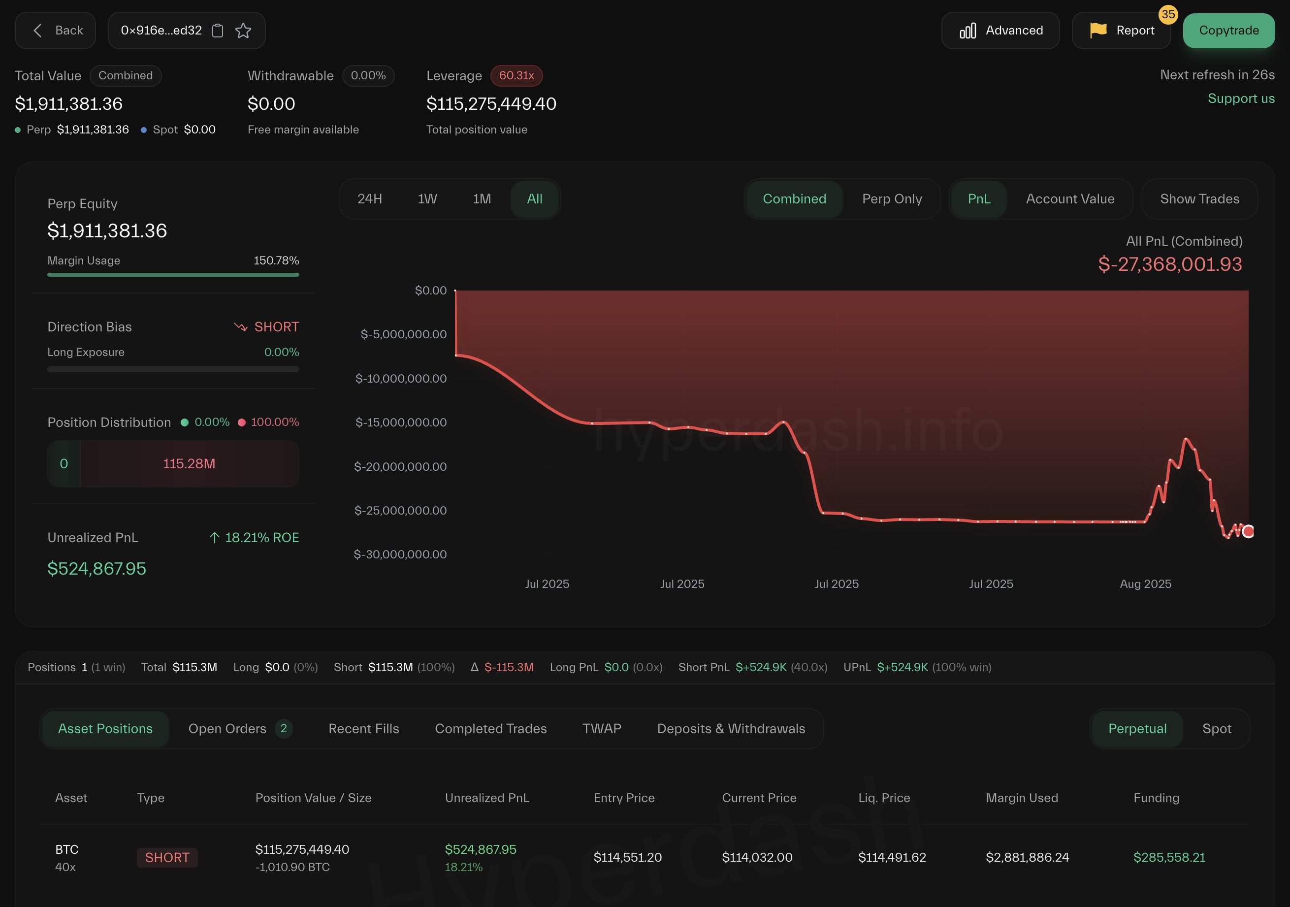
Task: Click entry price $114,551.20
Action: pyautogui.click(x=628, y=858)
